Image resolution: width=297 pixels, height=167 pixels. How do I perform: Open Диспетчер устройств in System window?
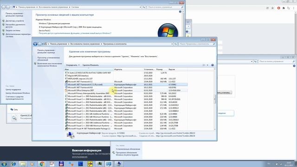14,21
